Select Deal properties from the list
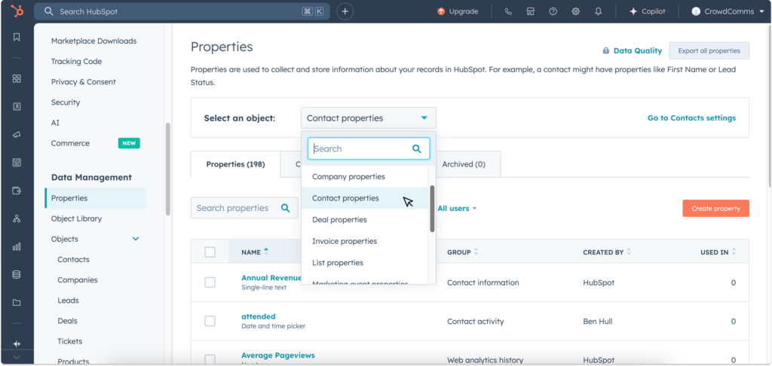The height and width of the screenshot is (366, 772). click(339, 220)
